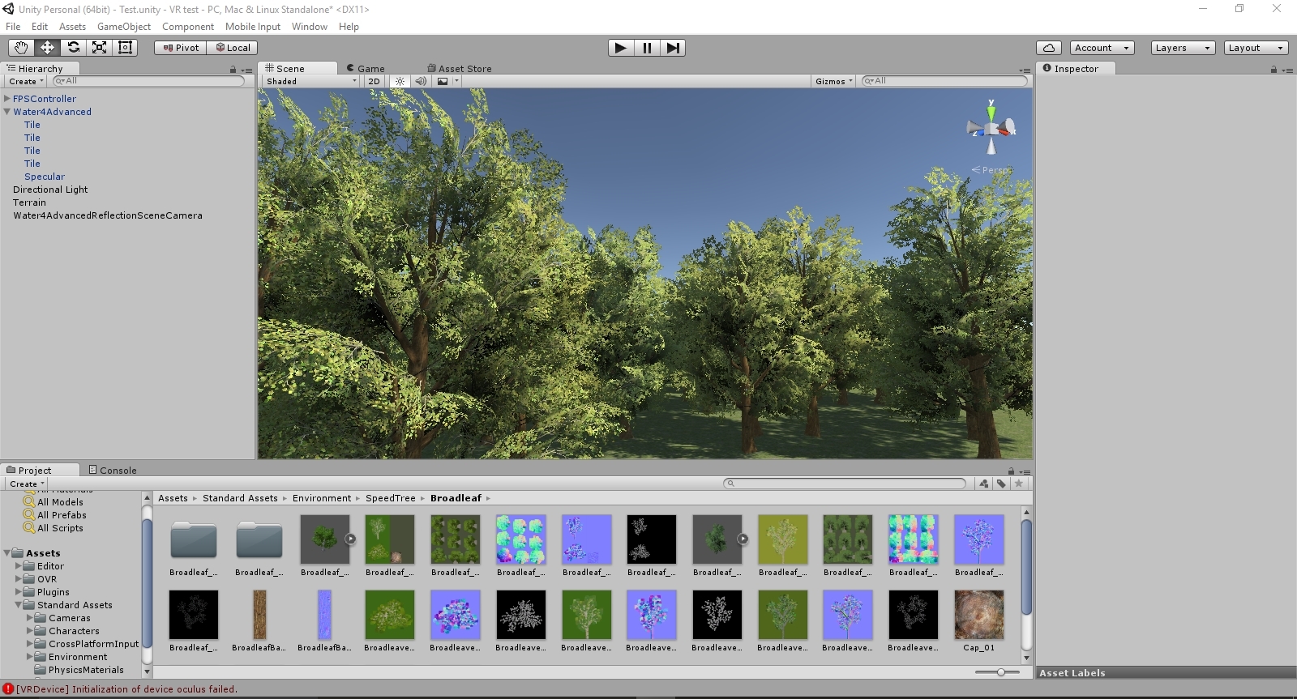Screen dimensions: 1297x699
Task: Select Water4AdvancedReflectionSceneCamera object
Action: (108, 215)
